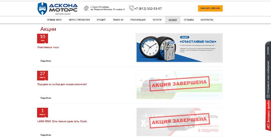The height and width of the screenshot is (138, 271).
Task: Click Подробнее under Подарки на выбор
Action: tap(46, 98)
